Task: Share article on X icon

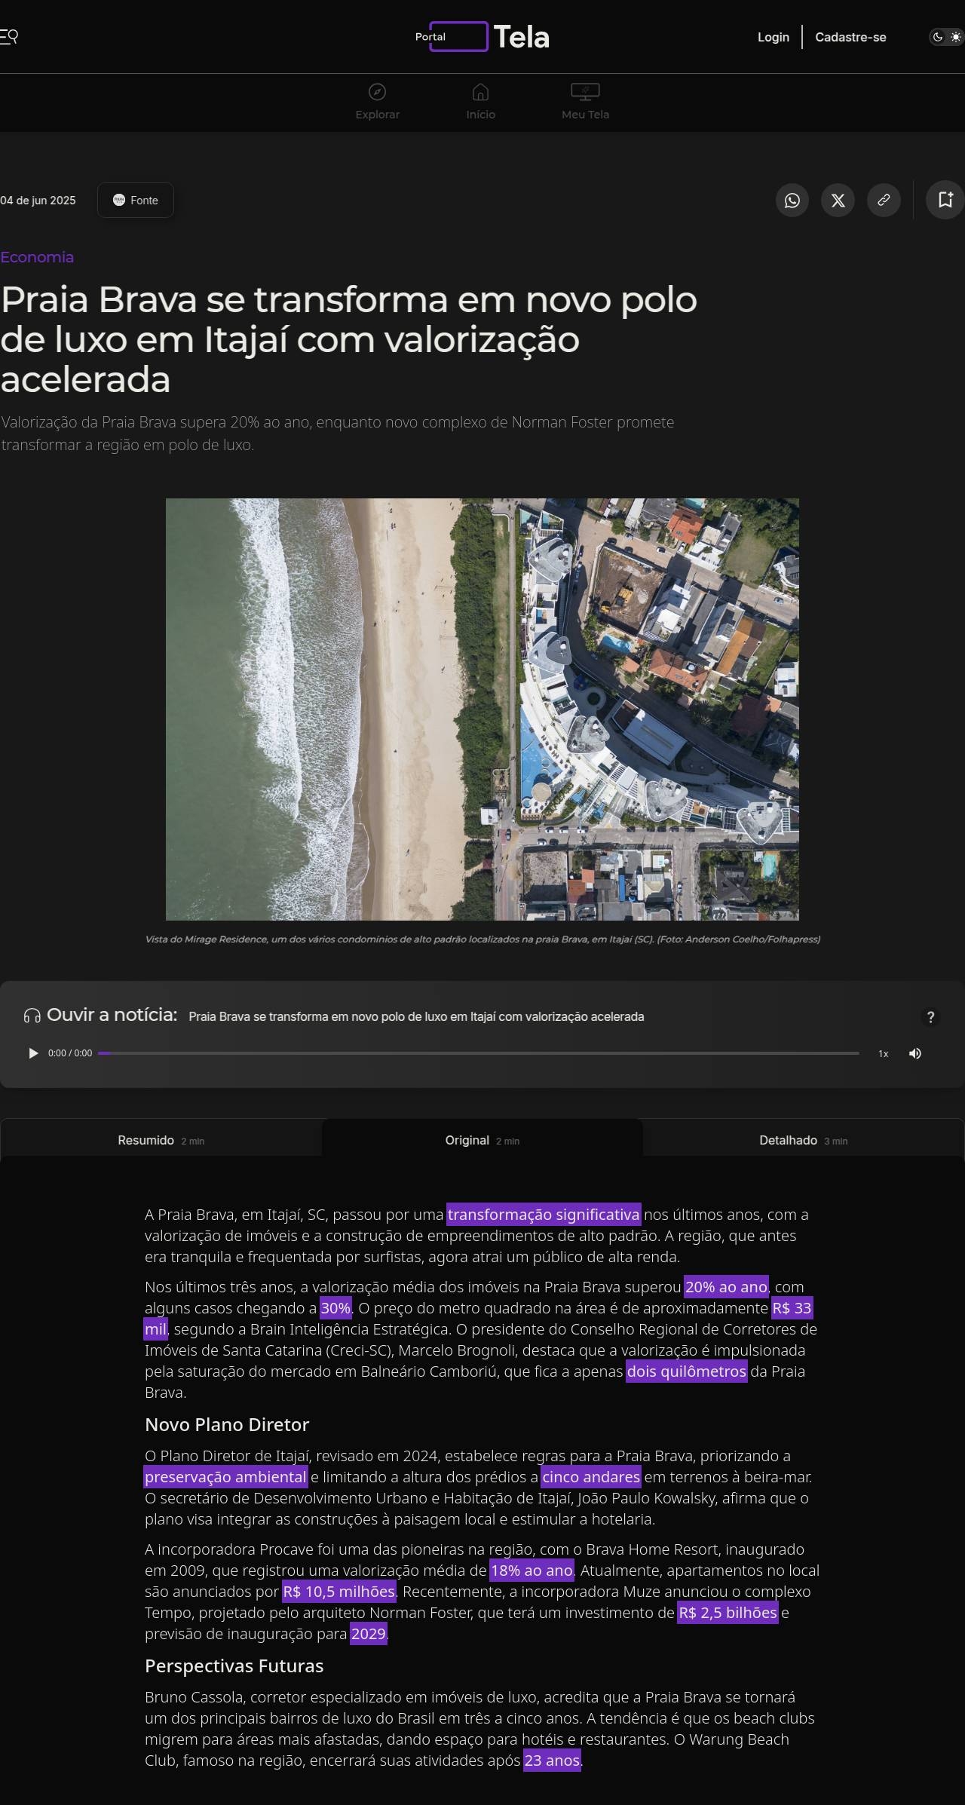Action: click(838, 201)
